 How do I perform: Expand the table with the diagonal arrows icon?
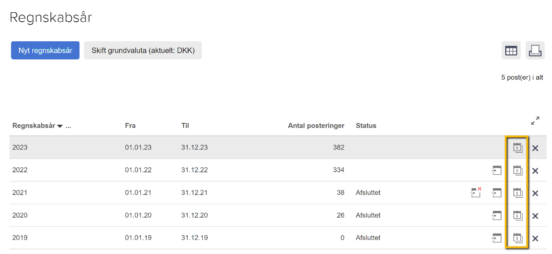pyautogui.click(x=535, y=121)
